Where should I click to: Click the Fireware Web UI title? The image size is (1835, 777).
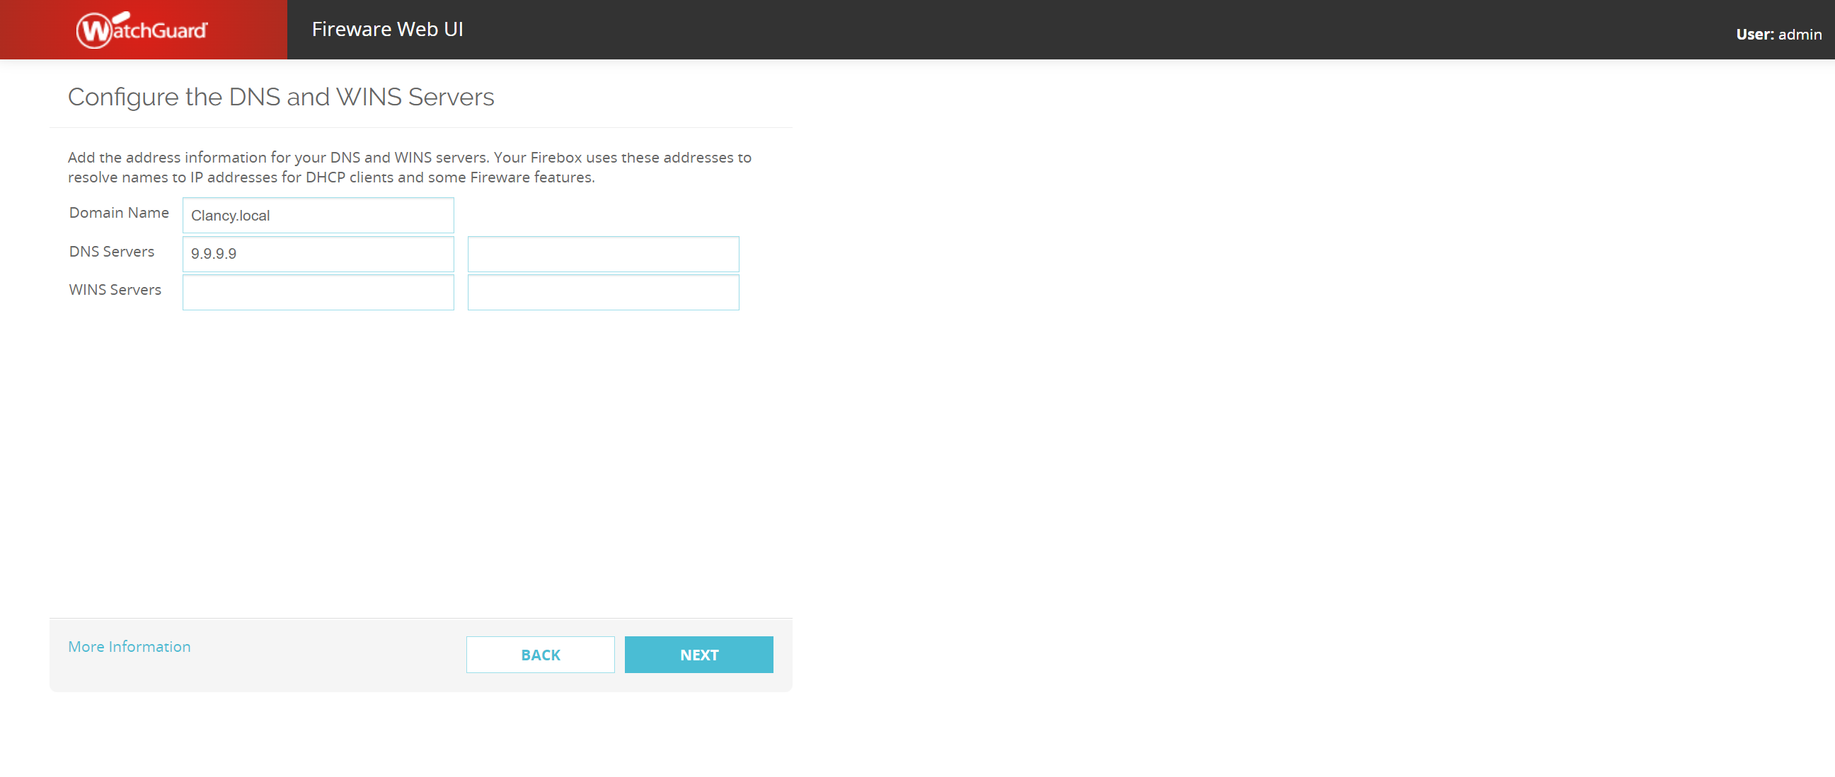click(x=387, y=29)
